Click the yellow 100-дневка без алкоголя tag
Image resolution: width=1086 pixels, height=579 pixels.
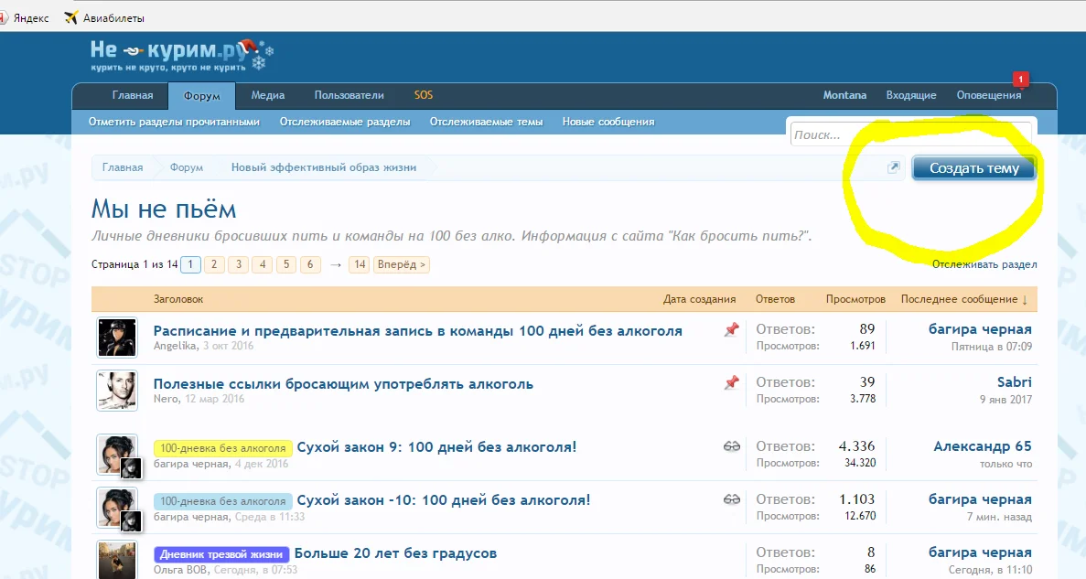point(222,448)
